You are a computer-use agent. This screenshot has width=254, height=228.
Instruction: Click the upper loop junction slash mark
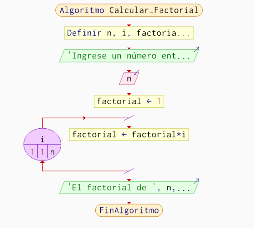(129, 118)
